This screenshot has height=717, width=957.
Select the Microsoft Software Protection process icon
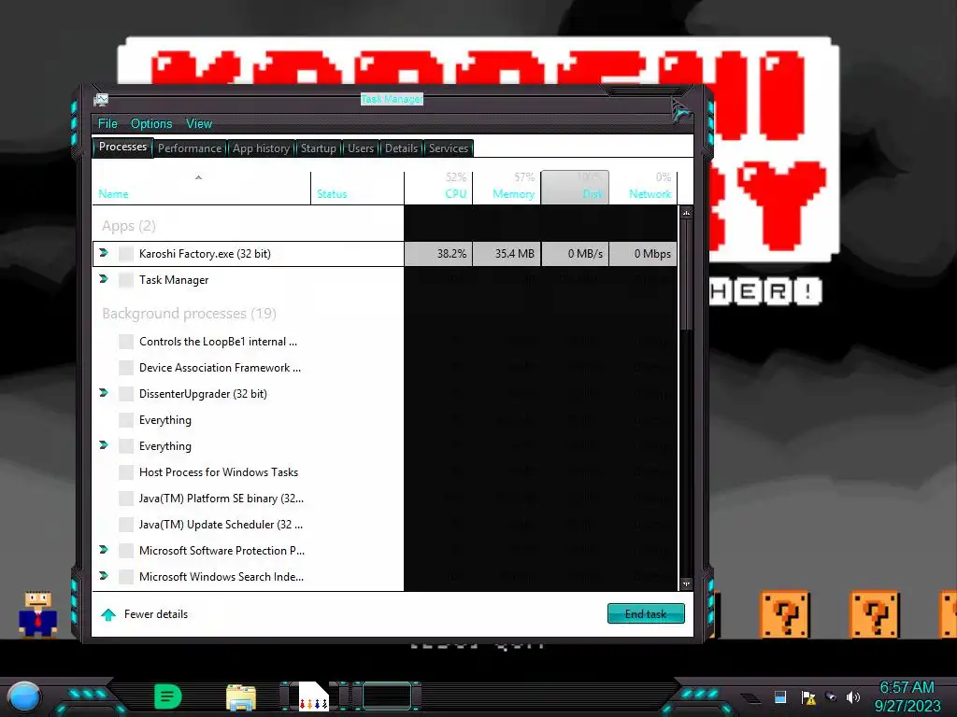[126, 551]
